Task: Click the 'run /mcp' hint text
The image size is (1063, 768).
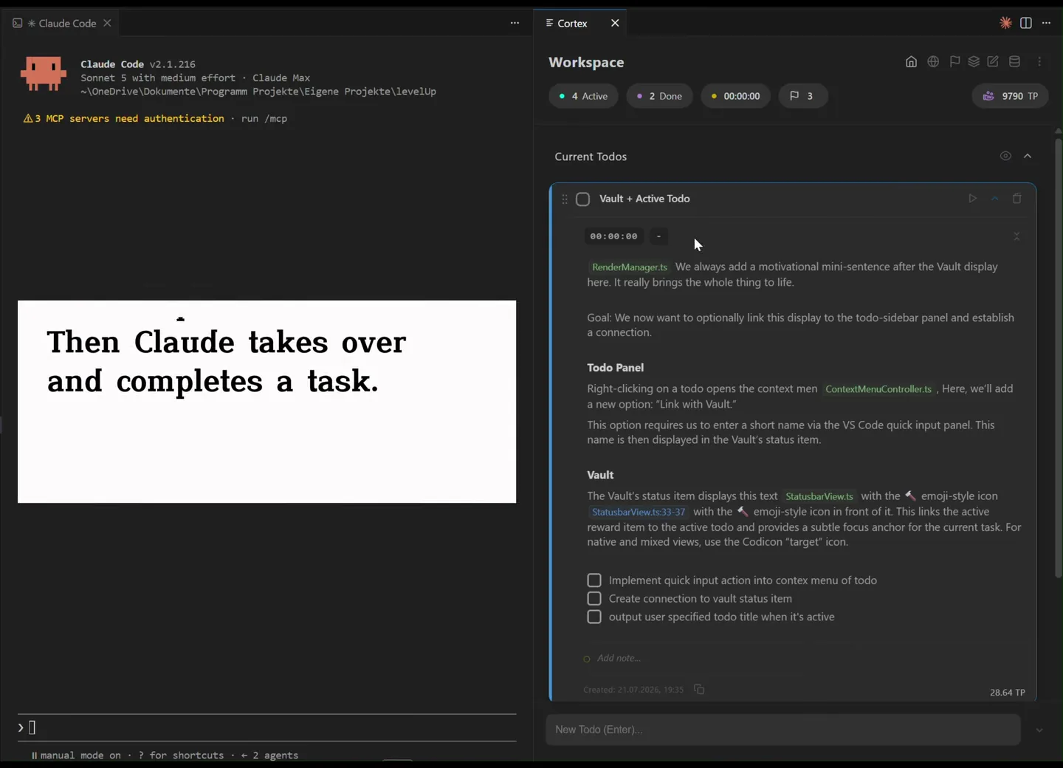Action: point(264,118)
